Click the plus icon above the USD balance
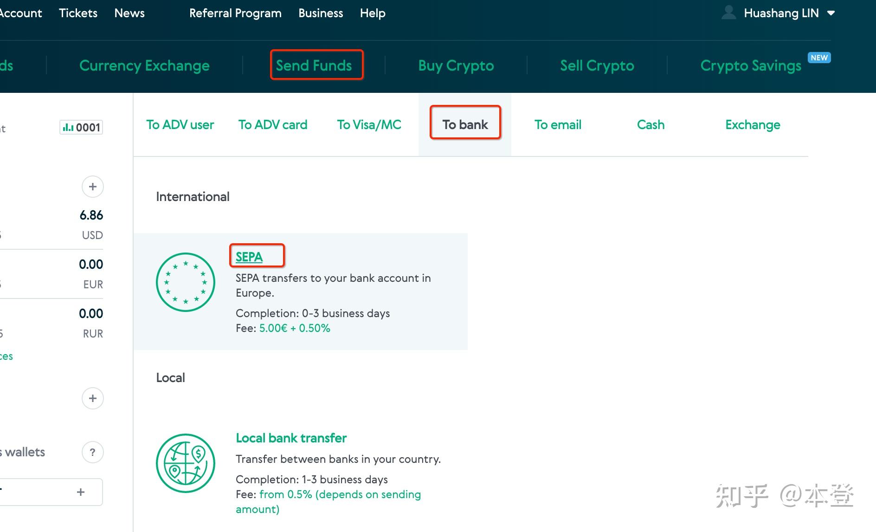This screenshot has width=876, height=532. coord(92,186)
